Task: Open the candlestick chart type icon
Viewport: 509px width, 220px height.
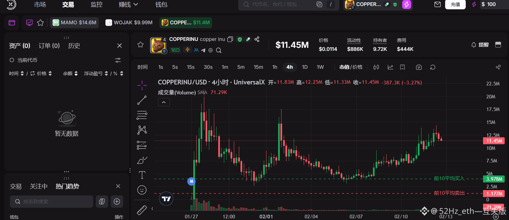Action: pyautogui.click(x=376, y=67)
